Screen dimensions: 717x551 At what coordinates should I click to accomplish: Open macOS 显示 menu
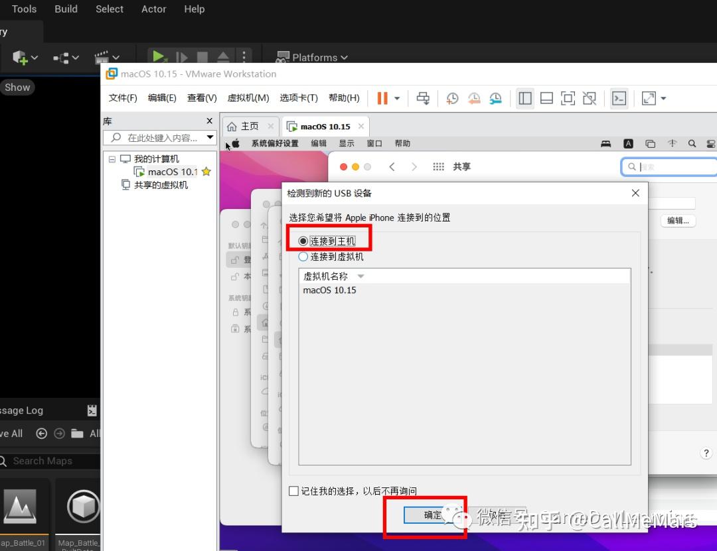point(346,143)
